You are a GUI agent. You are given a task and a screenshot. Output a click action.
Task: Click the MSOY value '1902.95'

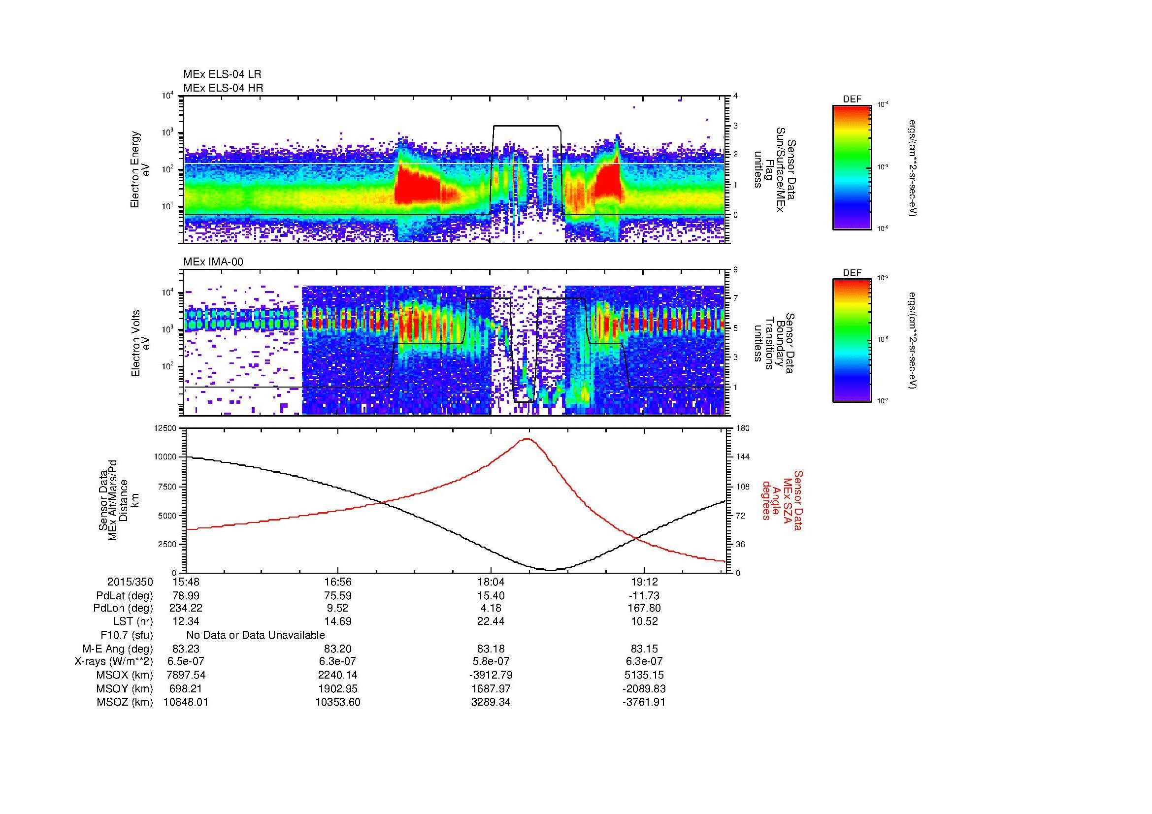click(x=338, y=688)
